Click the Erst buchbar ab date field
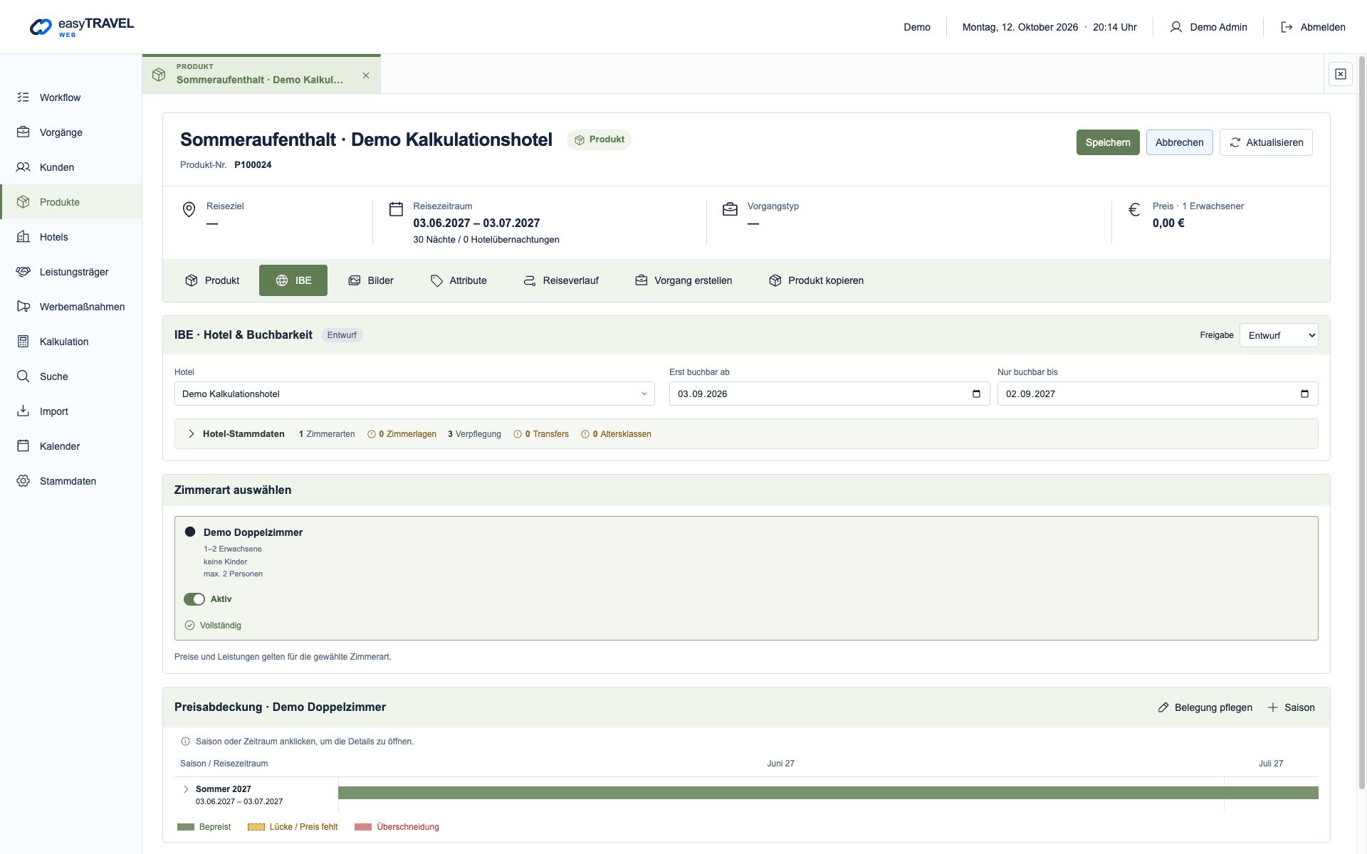Image resolution: width=1367 pixels, height=854 pixels. (829, 394)
